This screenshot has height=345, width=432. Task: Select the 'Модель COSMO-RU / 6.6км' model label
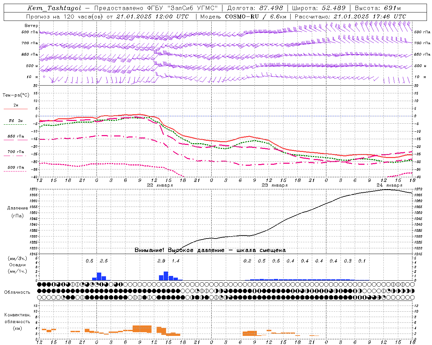(243, 17)
